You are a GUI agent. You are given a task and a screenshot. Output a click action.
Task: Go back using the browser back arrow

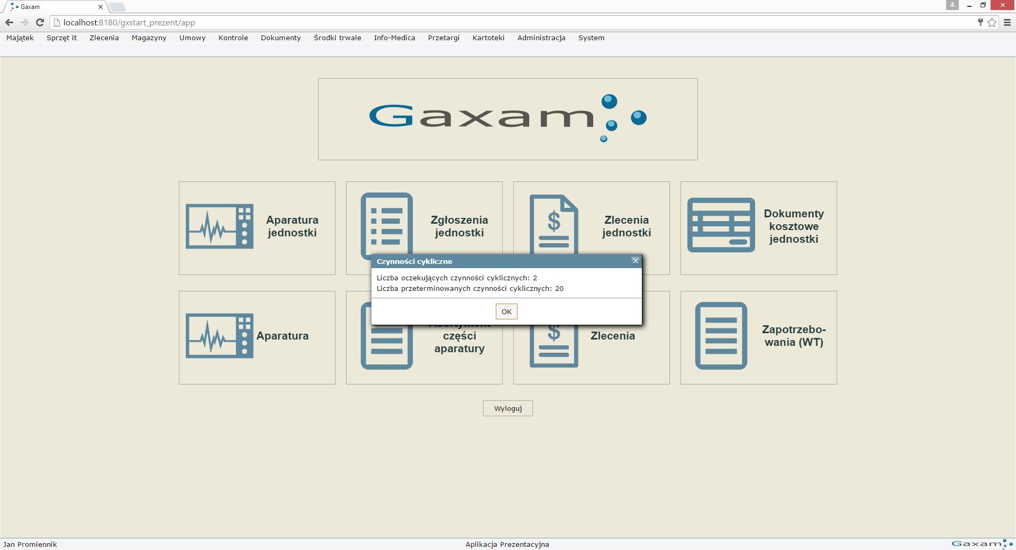[x=9, y=22]
